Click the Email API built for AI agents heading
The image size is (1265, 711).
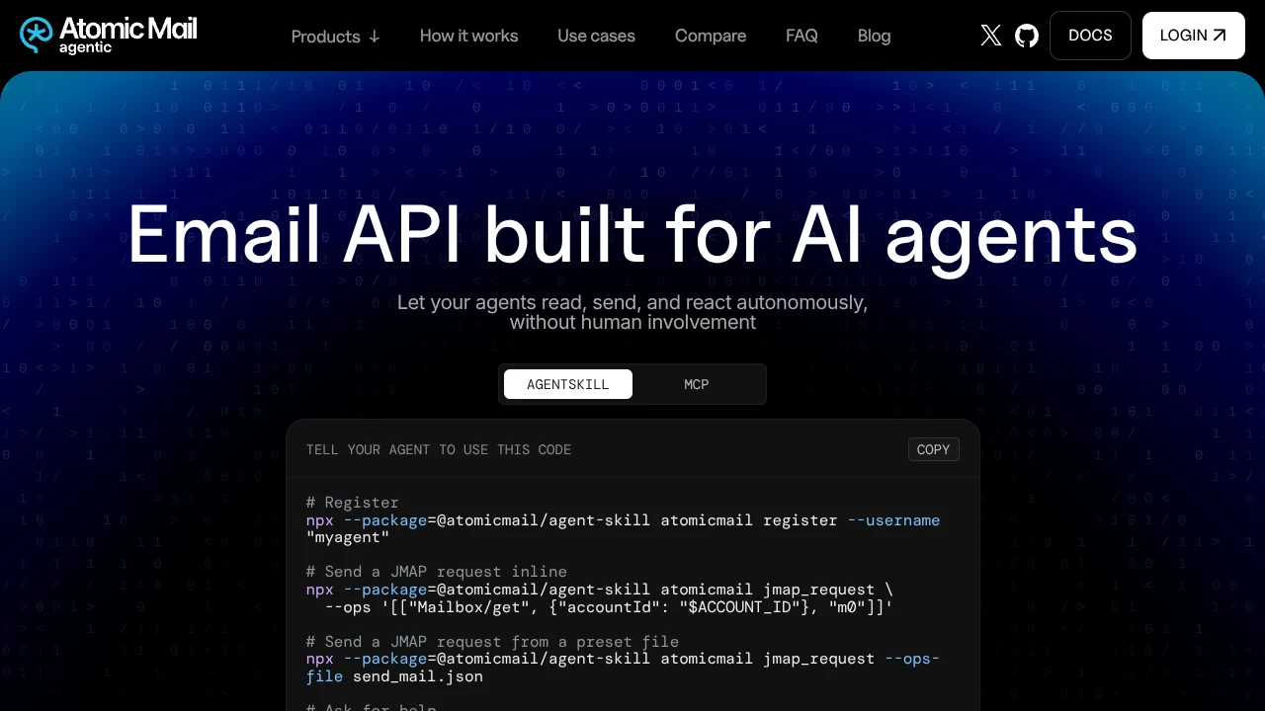point(632,235)
